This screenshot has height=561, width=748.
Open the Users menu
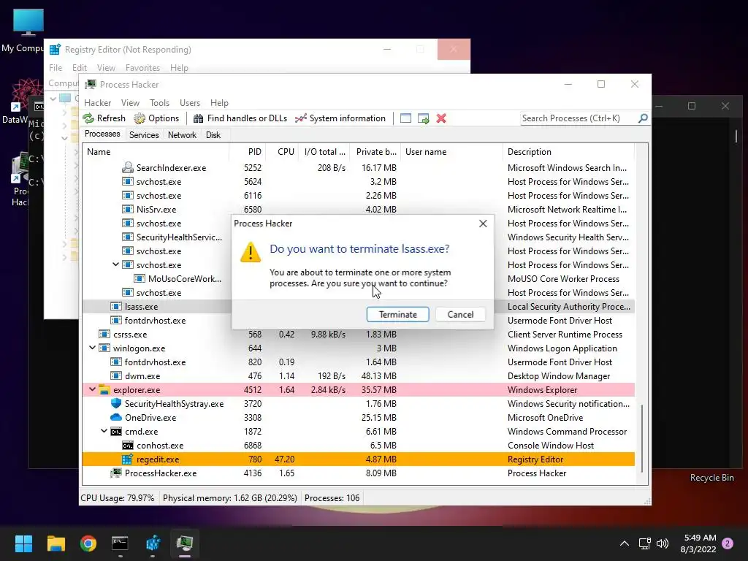click(x=190, y=102)
